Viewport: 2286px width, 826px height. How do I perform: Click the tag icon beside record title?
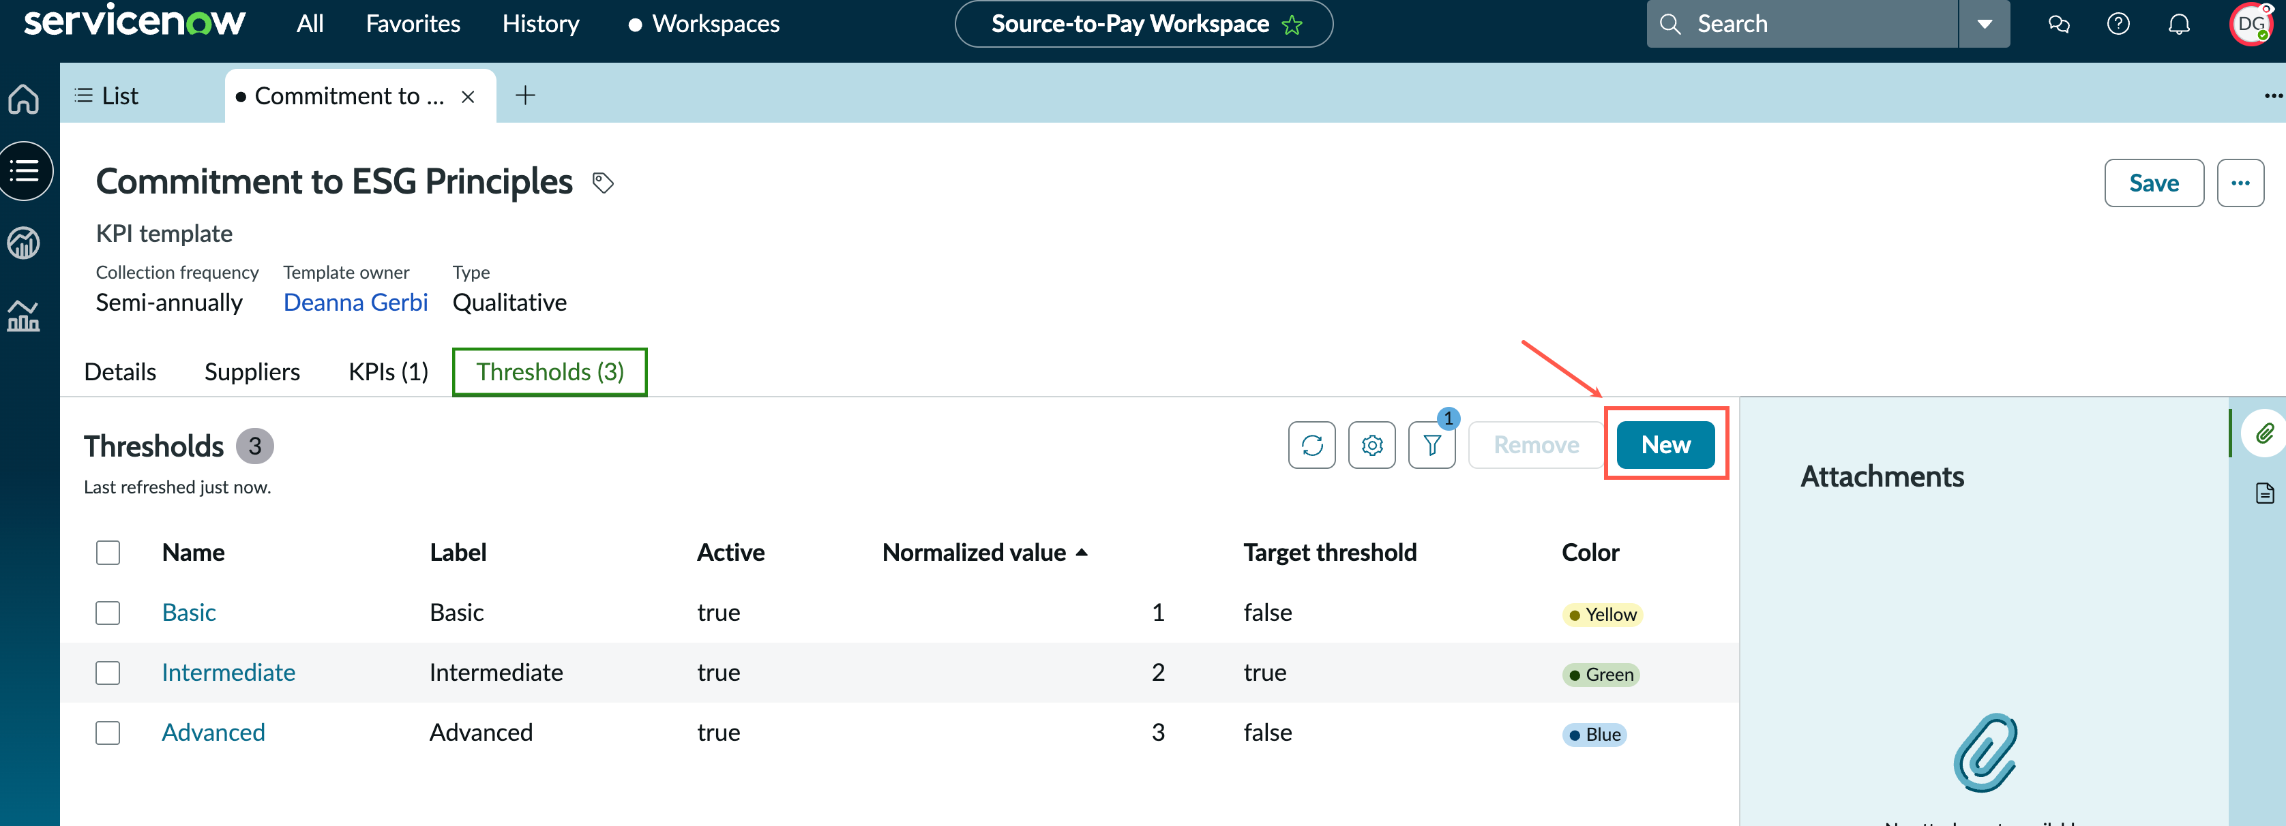604,183
